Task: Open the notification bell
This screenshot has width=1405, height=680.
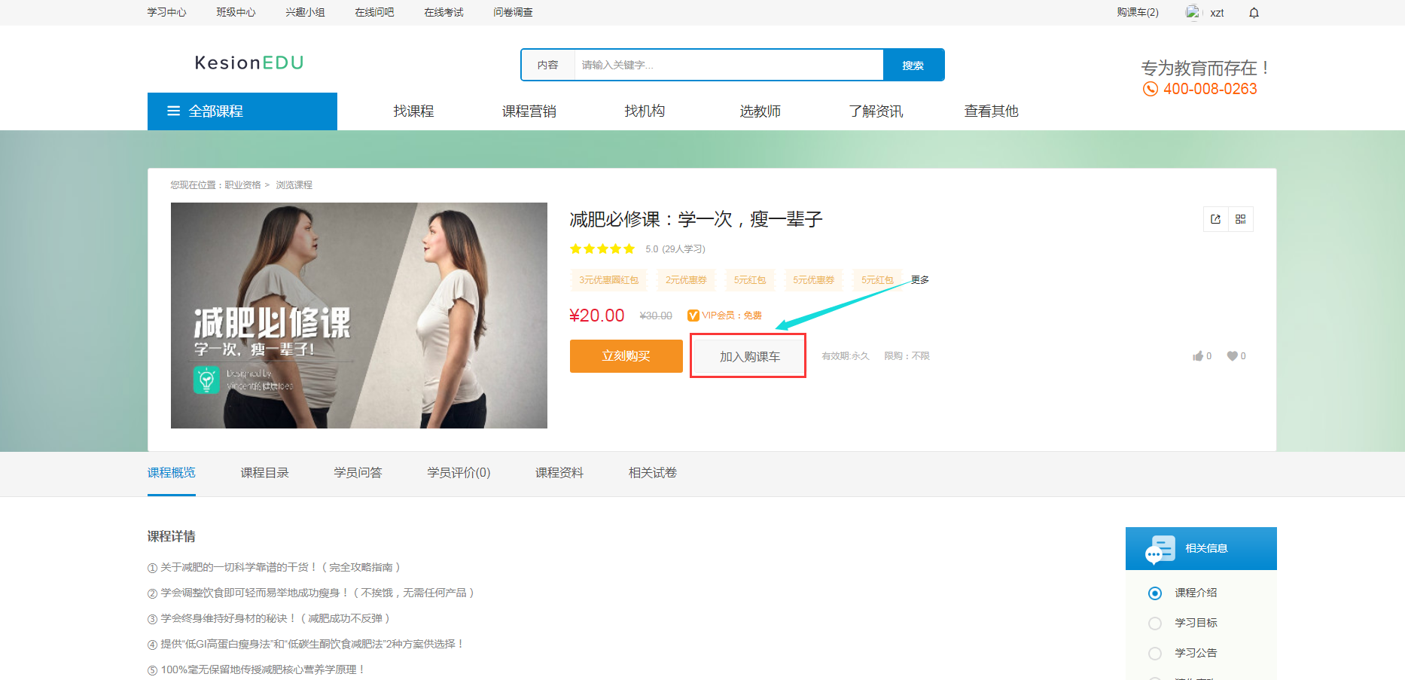Action: [1254, 12]
